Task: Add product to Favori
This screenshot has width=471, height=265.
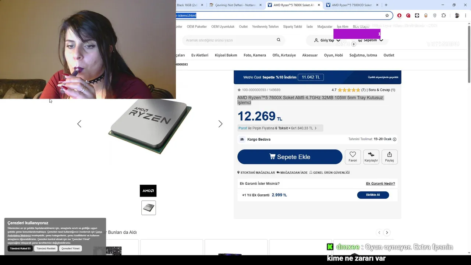Action: pos(353,157)
